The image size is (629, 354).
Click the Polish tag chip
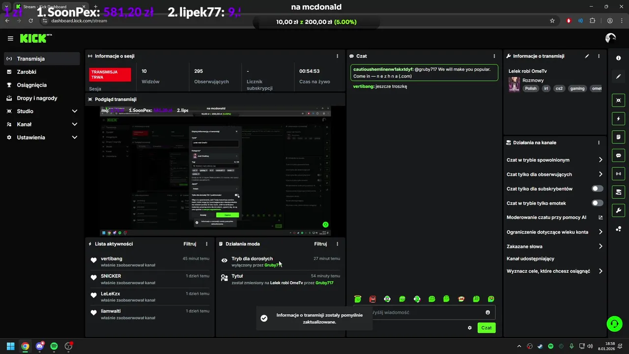click(531, 88)
